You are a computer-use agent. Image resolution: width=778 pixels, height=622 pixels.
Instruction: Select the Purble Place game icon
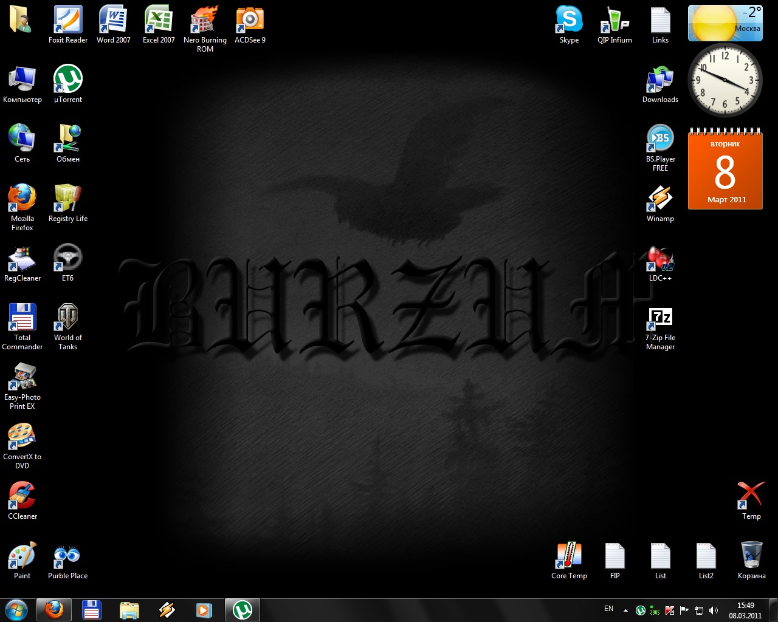(x=68, y=561)
